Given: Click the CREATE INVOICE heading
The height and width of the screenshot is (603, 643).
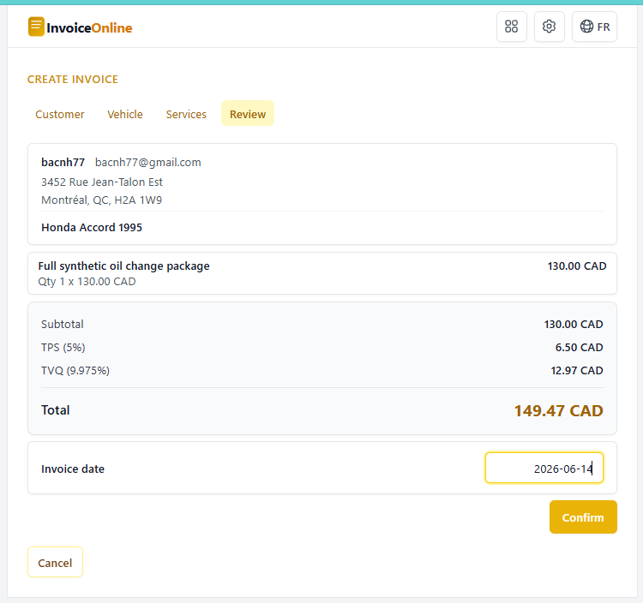Looking at the screenshot, I should click(x=73, y=80).
